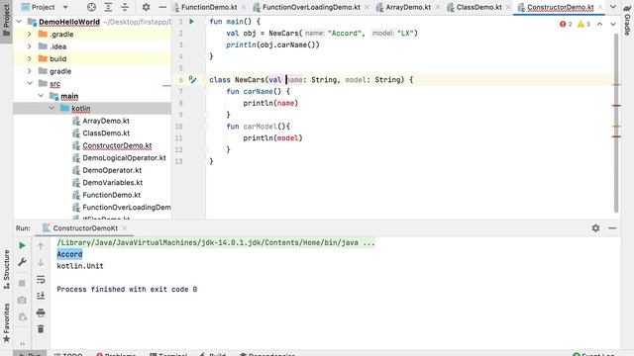634x356 pixels.
Task: Run main function from the gutter arrow
Action: click(191, 22)
